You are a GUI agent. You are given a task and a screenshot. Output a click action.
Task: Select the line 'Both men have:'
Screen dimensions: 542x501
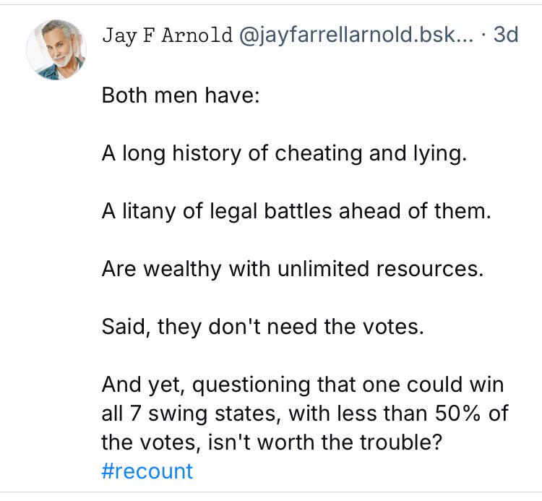coord(181,95)
